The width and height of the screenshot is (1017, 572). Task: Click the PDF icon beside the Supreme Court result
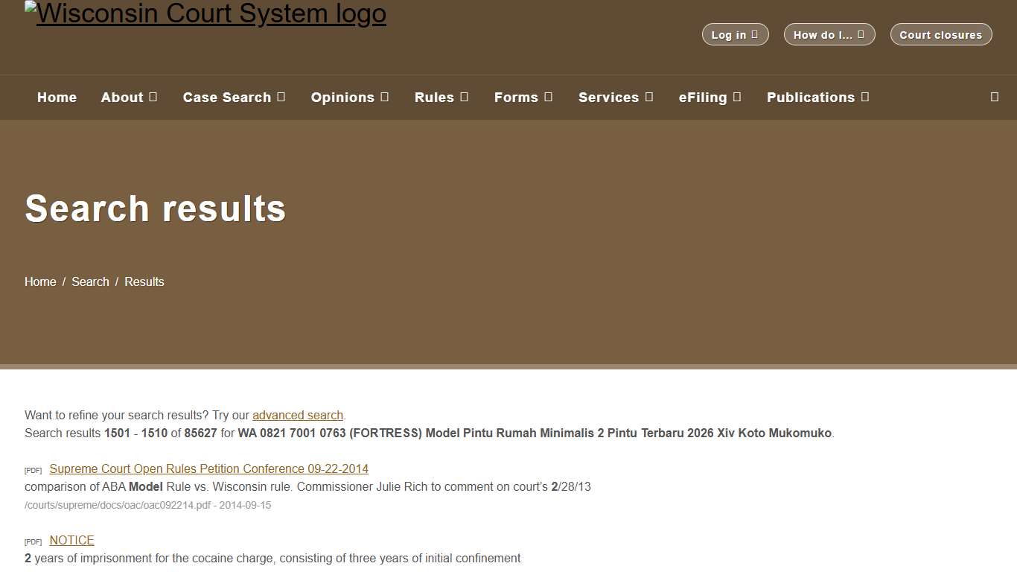[x=33, y=470]
